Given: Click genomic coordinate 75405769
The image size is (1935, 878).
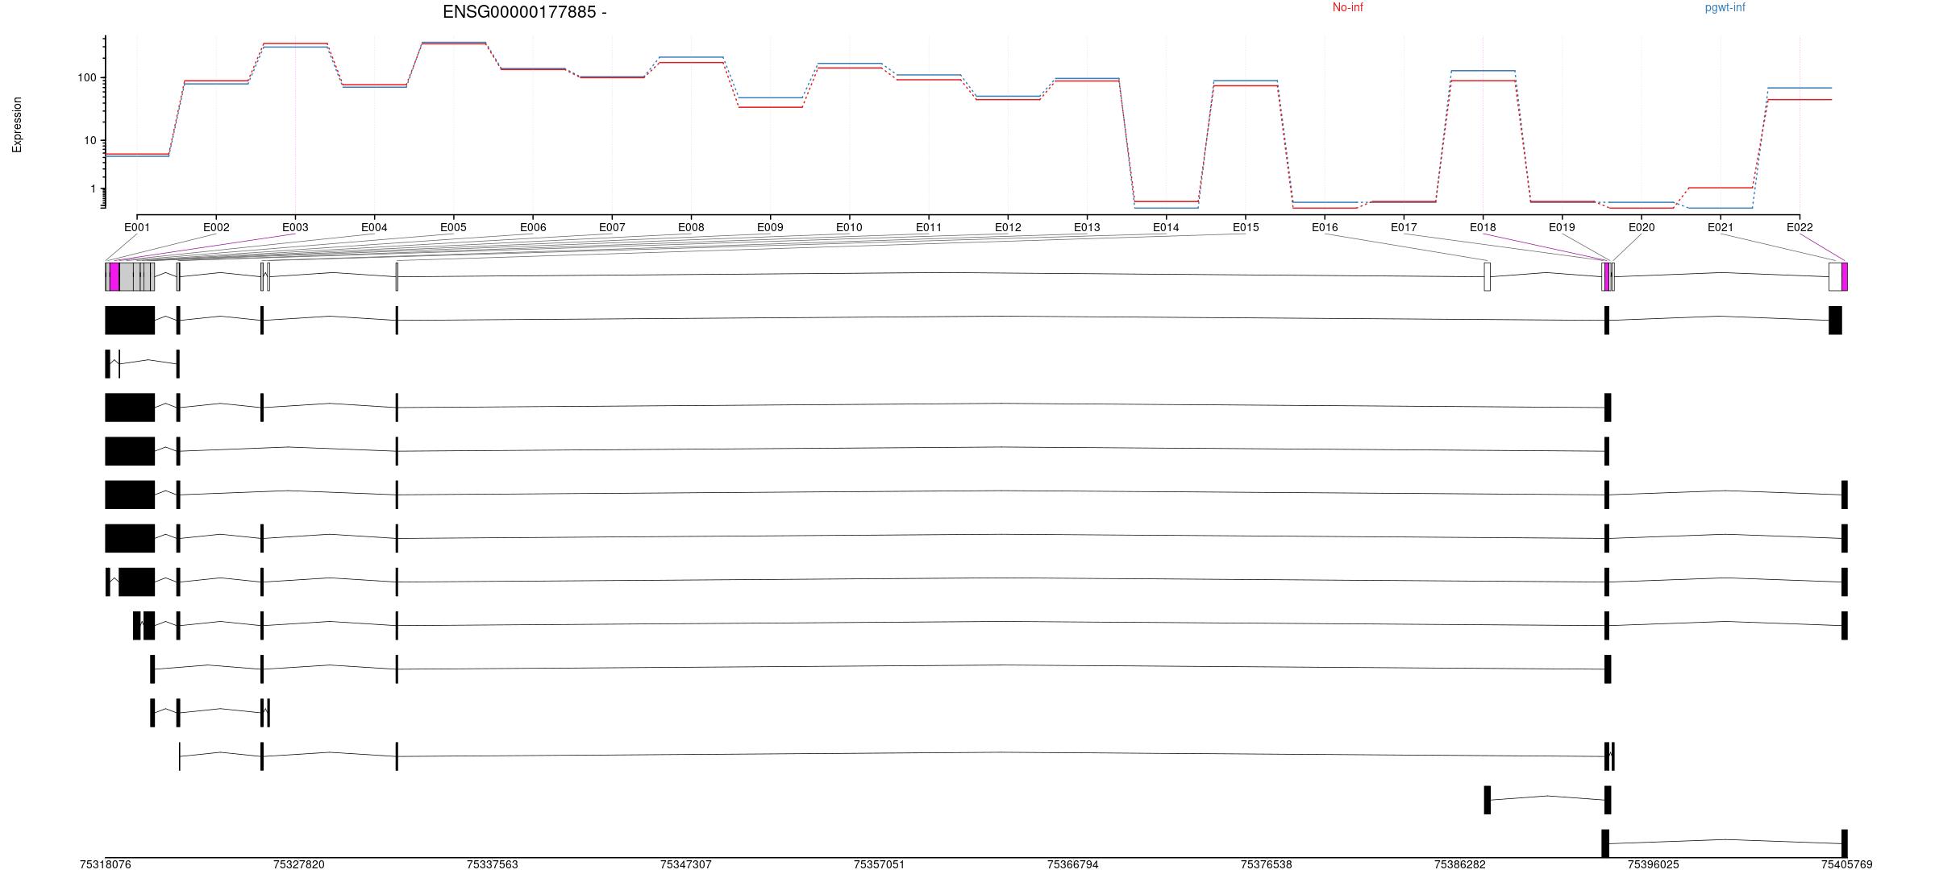Looking at the screenshot, I should click(x=1847, y=864).
